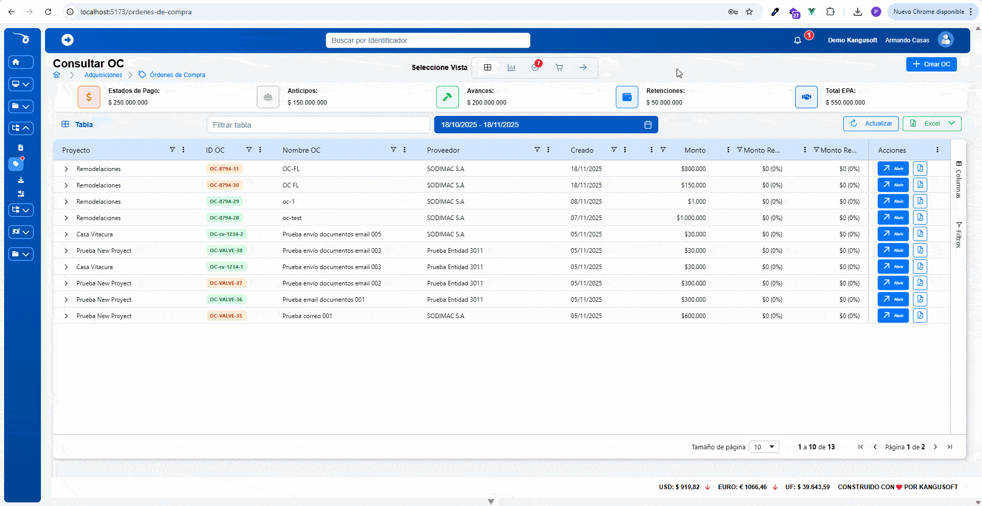The height and width of the screenshot is (506, 982).
Task: Go to next page of results
Action: pos(935,447)
